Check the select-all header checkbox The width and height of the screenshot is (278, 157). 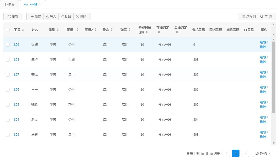[8, 30]
